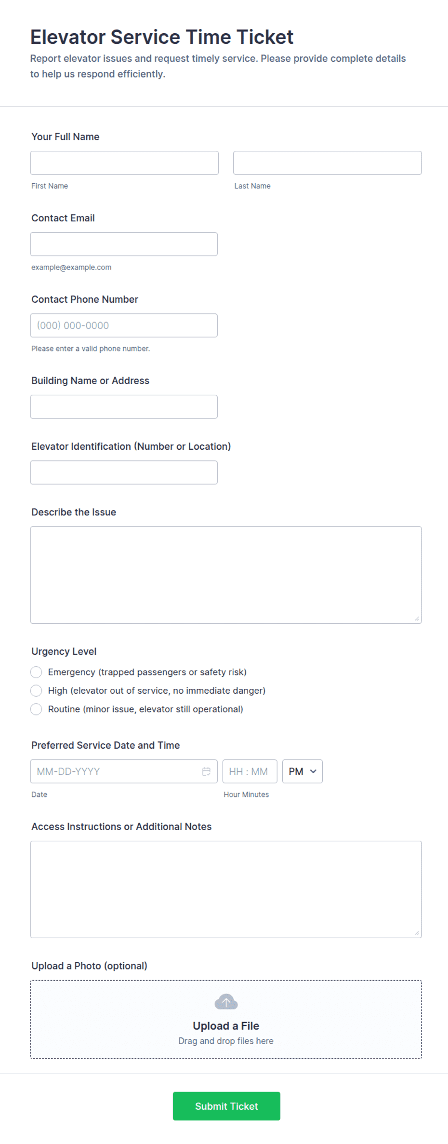Click the Additional Notes textarea resize handle

(417, 933)
